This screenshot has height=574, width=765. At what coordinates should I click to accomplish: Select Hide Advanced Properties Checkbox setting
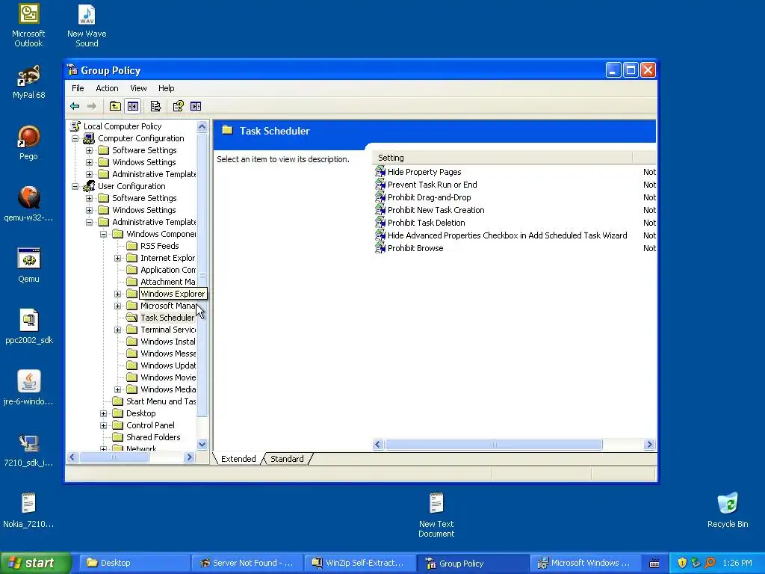(507, 235)
